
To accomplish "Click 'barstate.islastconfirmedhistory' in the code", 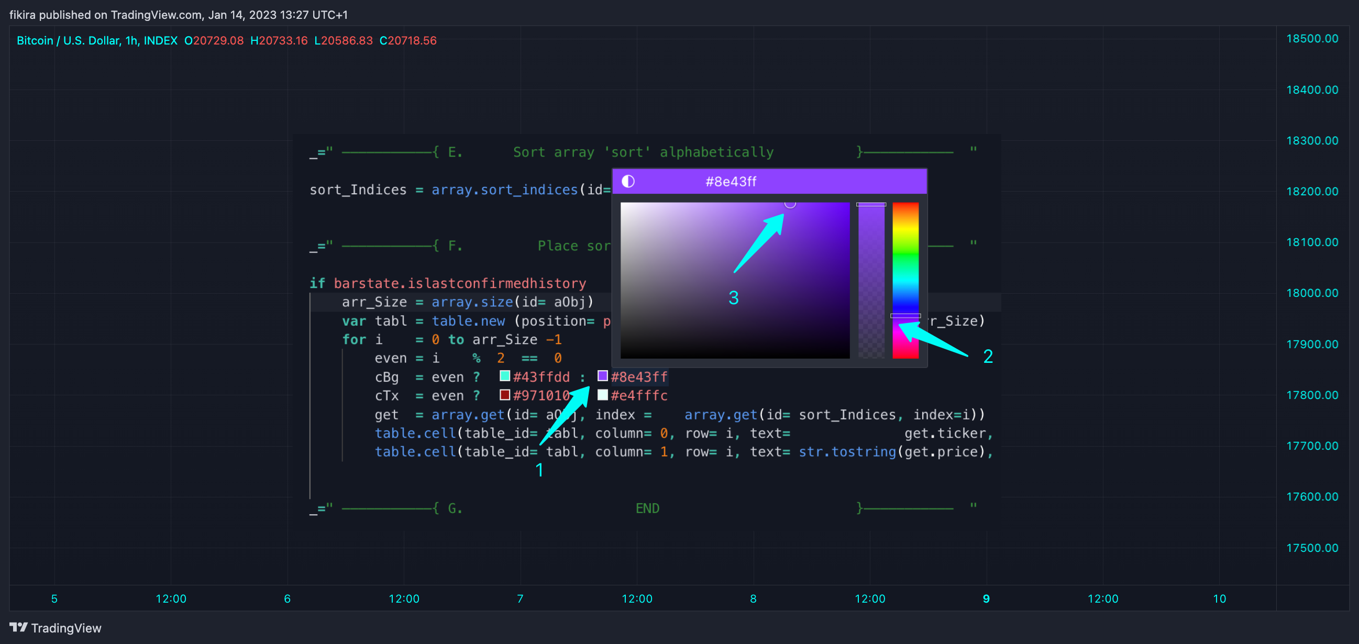I will point(459,283).
